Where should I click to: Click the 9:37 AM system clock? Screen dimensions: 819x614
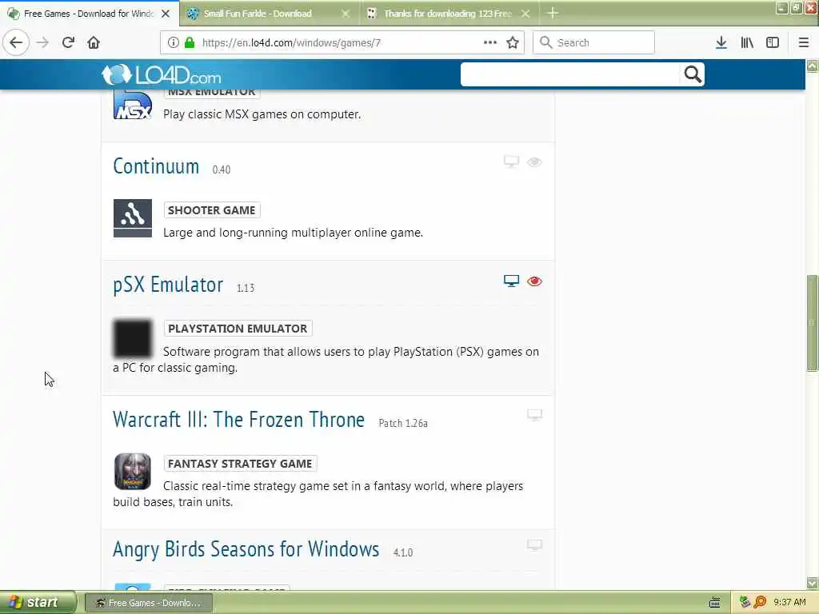pos(789,603)
